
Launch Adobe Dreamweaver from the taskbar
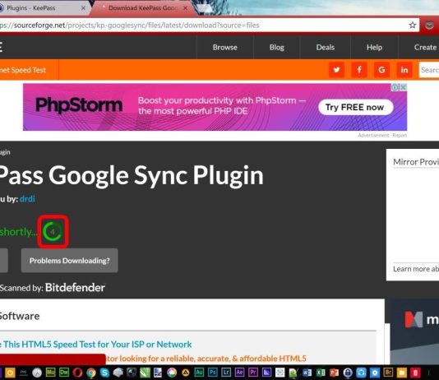[x=64, y=373]
